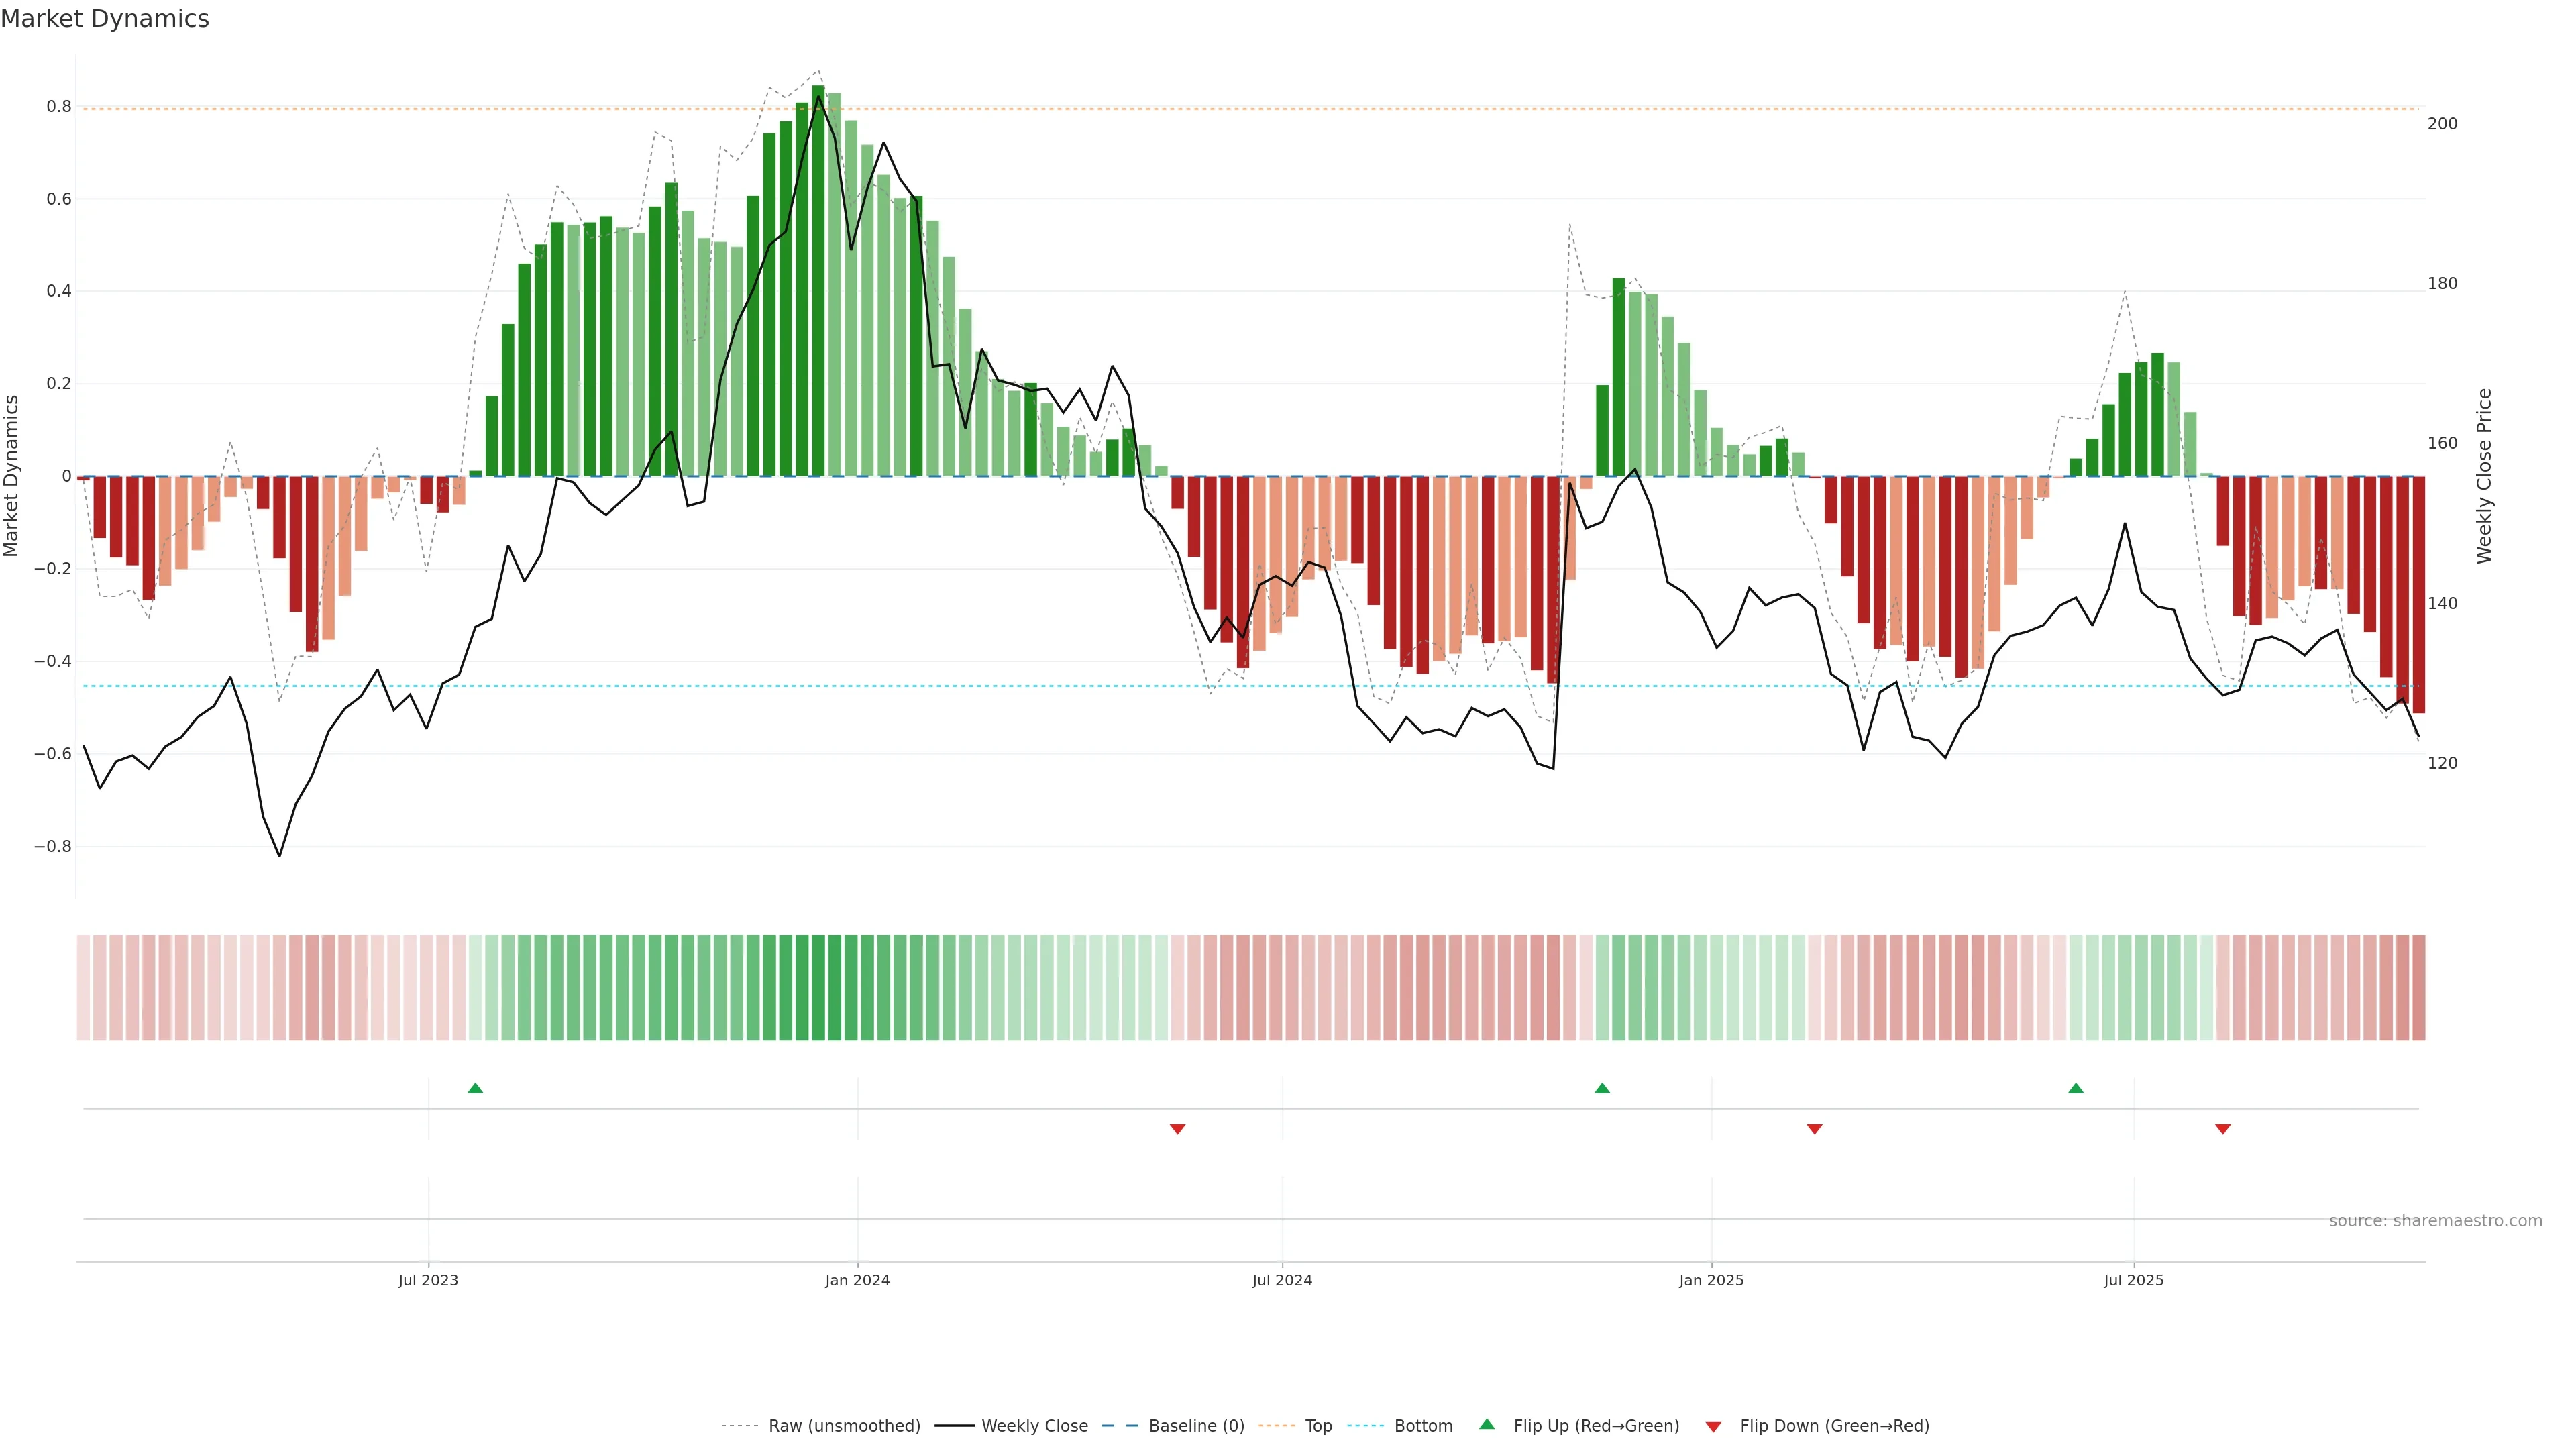Click the darkest green heatmap strip cell
2576x1449 pixels.
point(819,988)
